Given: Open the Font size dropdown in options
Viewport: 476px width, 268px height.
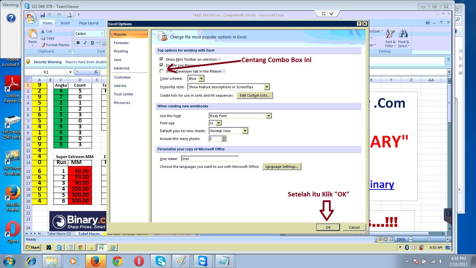Looking at the screenshot, I should [x=218, y=123].
